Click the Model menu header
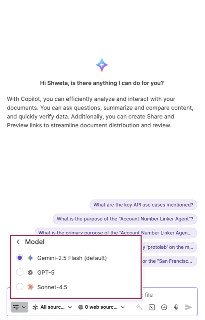Image resolution: width=205 pixels, height=320 pixels. coord(35,242)
